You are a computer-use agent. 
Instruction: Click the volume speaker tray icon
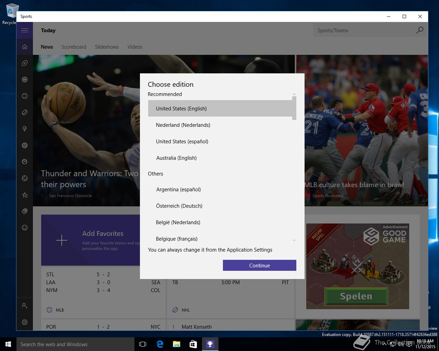pyautogui.click(x=401, y=344)
